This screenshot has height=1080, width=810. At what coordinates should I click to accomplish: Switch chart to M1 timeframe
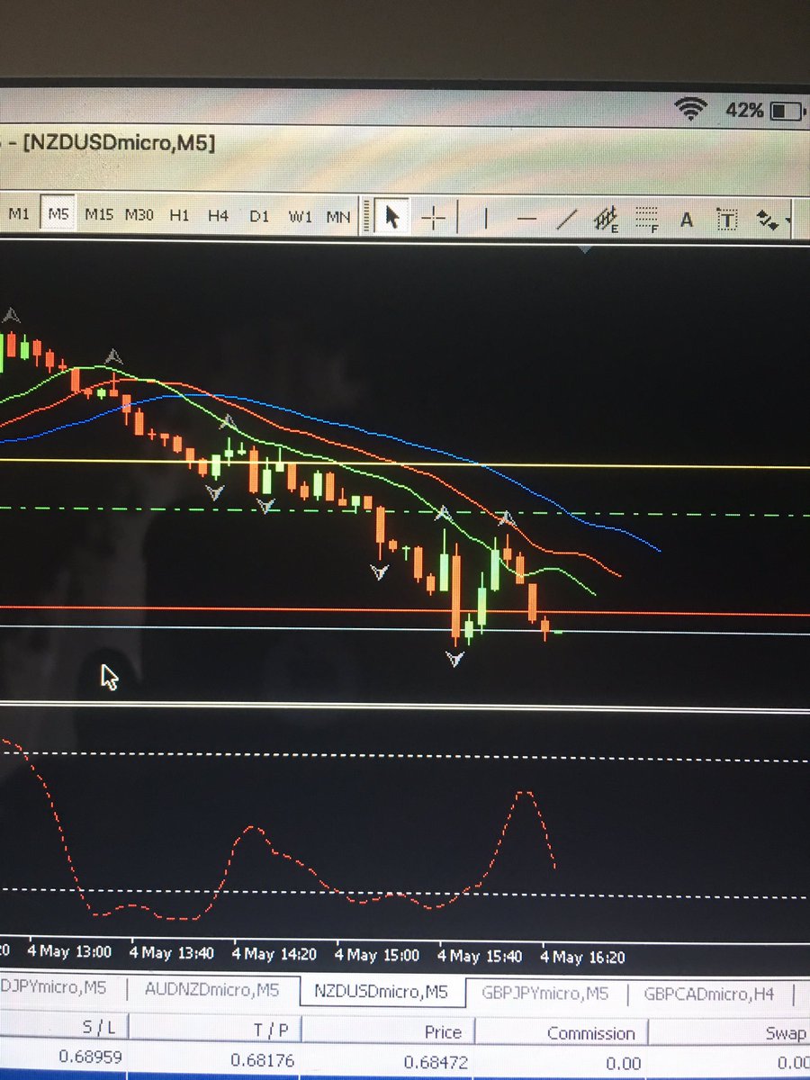click(19, 215)
